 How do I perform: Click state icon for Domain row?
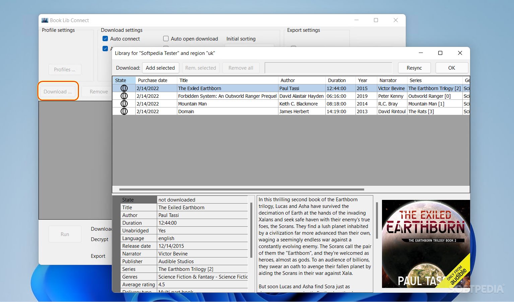[x=124, y=111]
